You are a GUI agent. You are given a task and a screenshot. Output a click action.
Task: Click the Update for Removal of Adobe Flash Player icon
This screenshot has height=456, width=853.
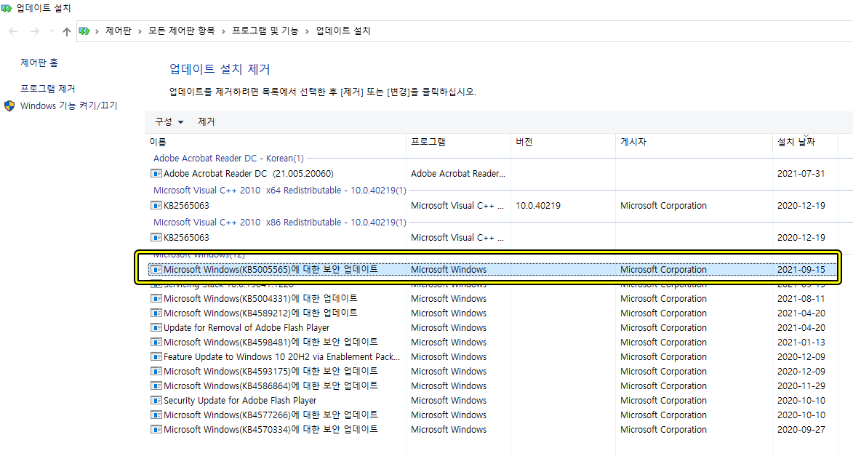(156, 327)
